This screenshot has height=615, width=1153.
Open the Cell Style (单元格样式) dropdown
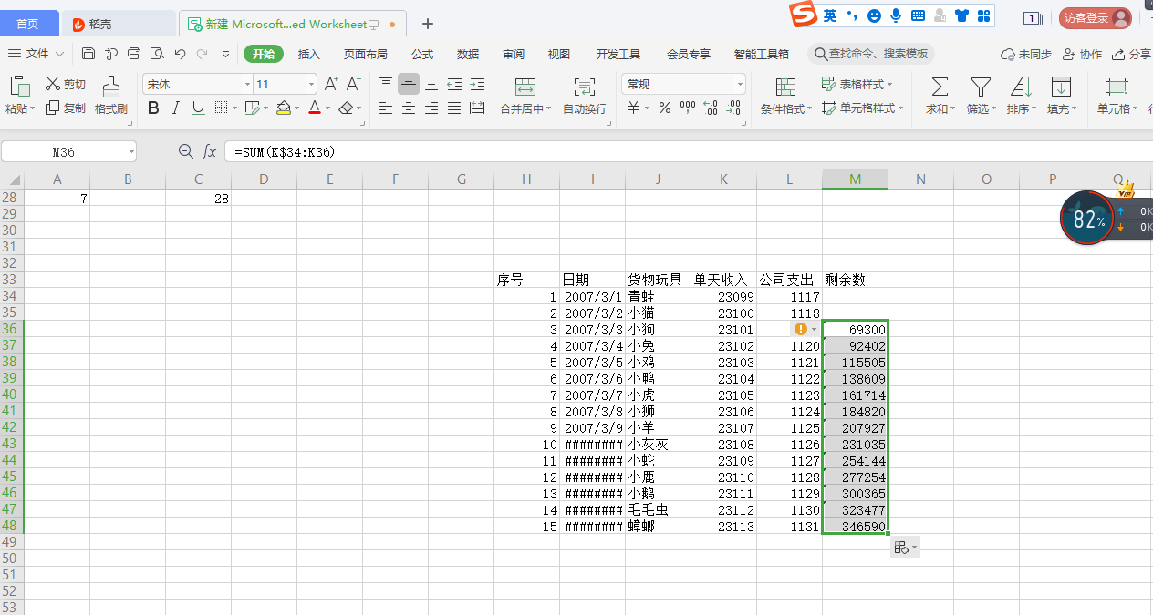coord(862,108)
